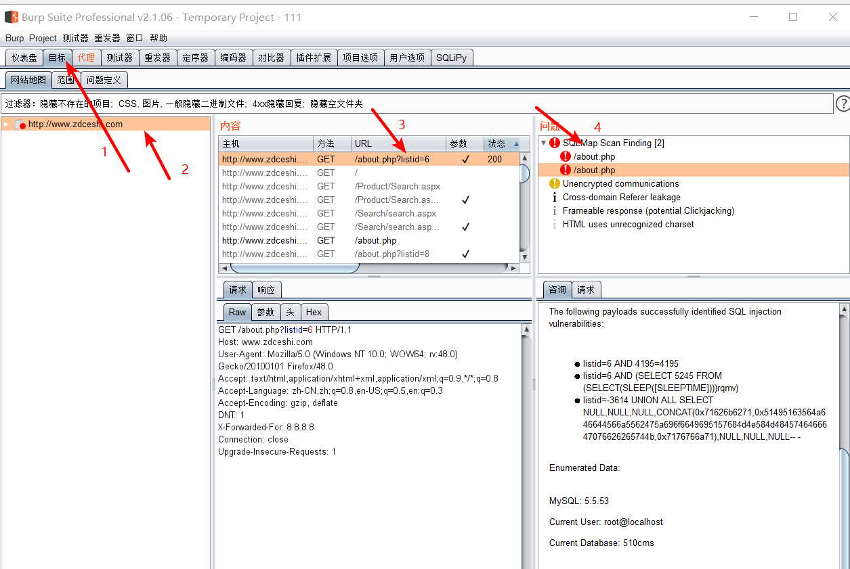Viewport: 850px width, 569px height.
Task: Open the 帮助 menu
Action: [158, 38]
